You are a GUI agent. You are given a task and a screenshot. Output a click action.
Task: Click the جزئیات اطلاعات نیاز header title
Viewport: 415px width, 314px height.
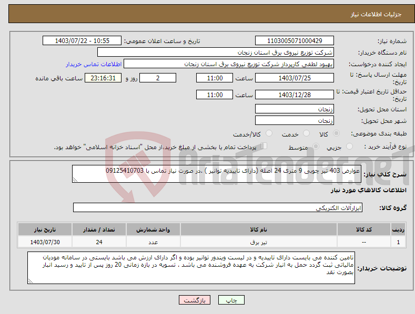pyautogui.click(x=376, y=14)
